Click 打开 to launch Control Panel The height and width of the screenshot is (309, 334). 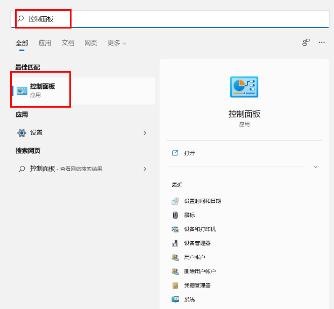(189, 153)
